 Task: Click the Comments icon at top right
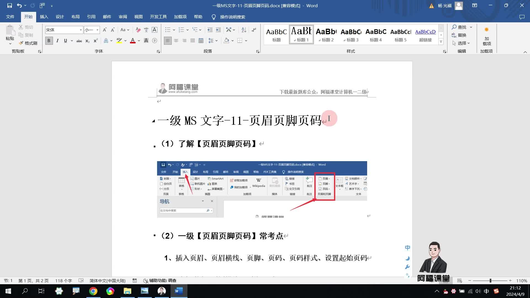pos(522,17)
